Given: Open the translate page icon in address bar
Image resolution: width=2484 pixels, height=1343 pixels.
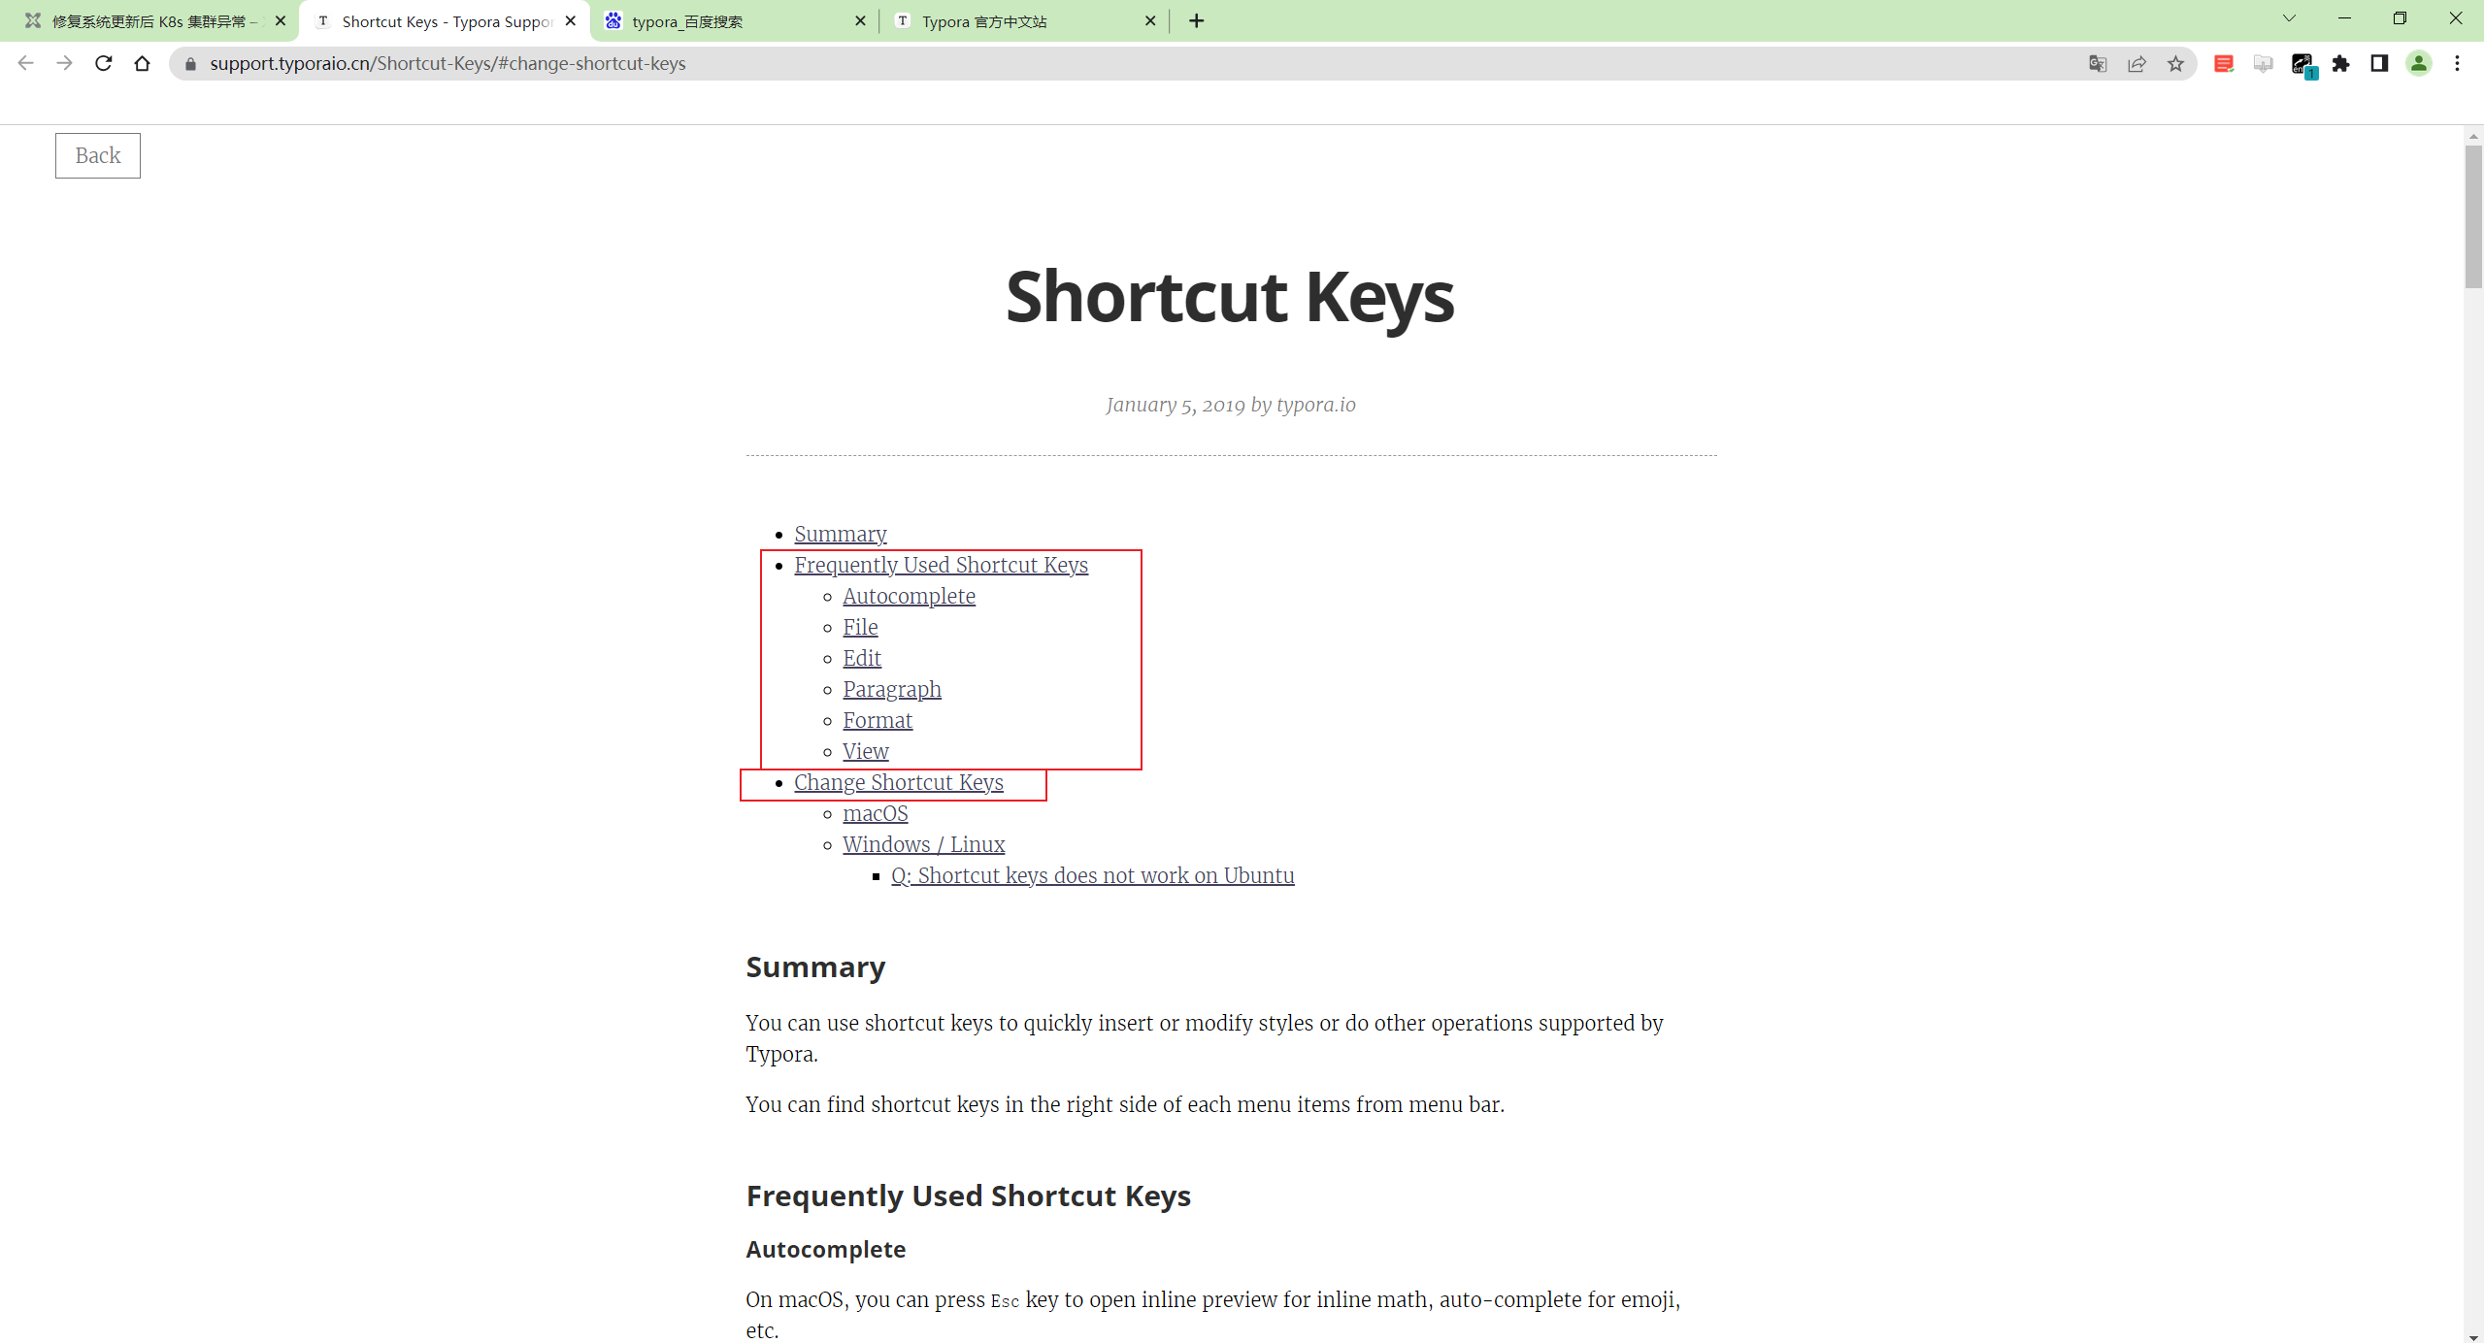Looking at the screenshot, I should pos(2098,63).
